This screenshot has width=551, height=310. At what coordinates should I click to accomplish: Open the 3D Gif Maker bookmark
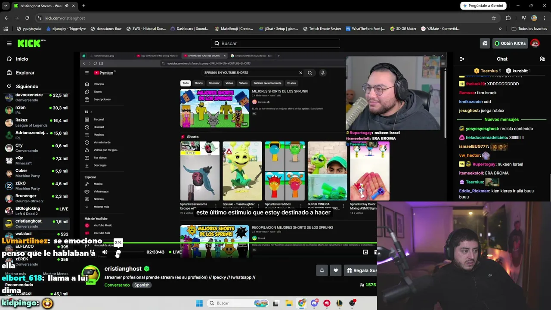pyautogui.click(x=403, y=29)
